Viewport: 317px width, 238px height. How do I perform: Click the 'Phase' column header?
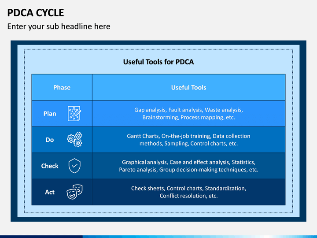[x=62, y=87]
